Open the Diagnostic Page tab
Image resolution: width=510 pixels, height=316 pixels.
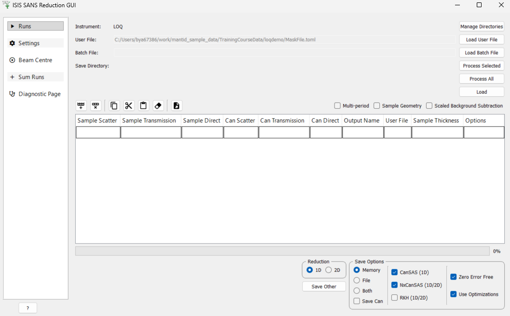[x=36, y=94]
